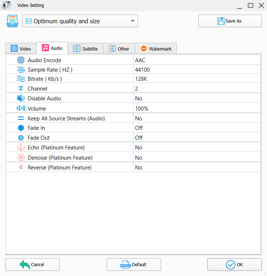This screenshot has height=276, width=267.
Task: Toggle Fade In value Off
Action: pyautogui.click(x=197, y=128)
